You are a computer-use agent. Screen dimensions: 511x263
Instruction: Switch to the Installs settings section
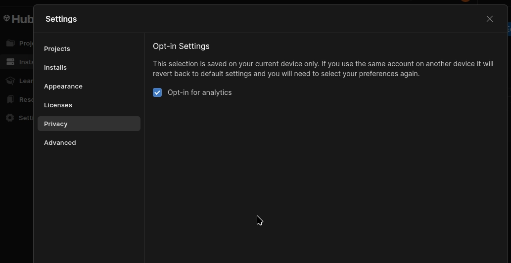pyautogui.click(x=89, y=67)
